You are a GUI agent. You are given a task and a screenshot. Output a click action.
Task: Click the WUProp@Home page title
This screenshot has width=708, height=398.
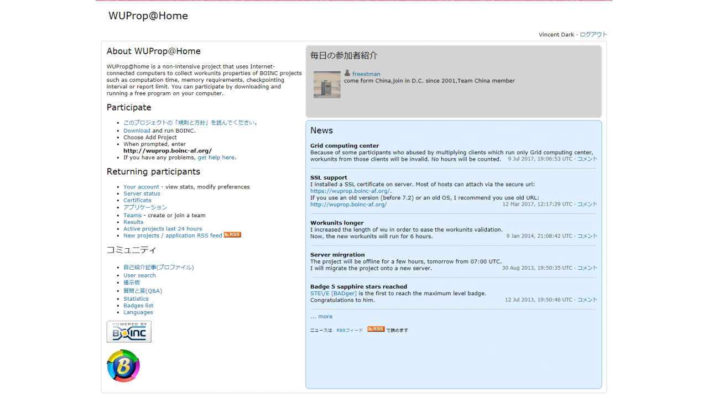[x=148, y=16]
